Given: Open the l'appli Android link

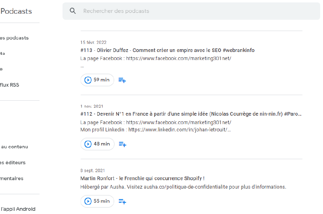Looking at the screenshot, I should pos(18,209).
